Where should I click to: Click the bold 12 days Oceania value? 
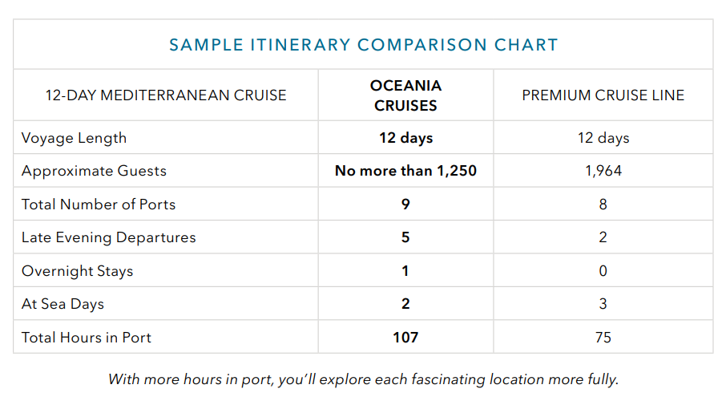coord(405,138)
